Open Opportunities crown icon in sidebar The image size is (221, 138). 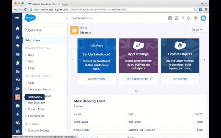(x=18, y=37)
